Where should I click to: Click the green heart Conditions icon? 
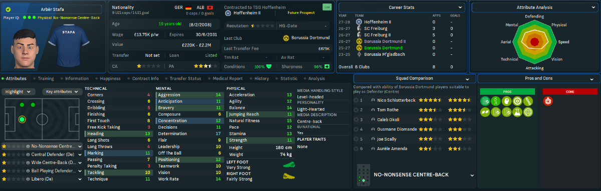(269, 66)
